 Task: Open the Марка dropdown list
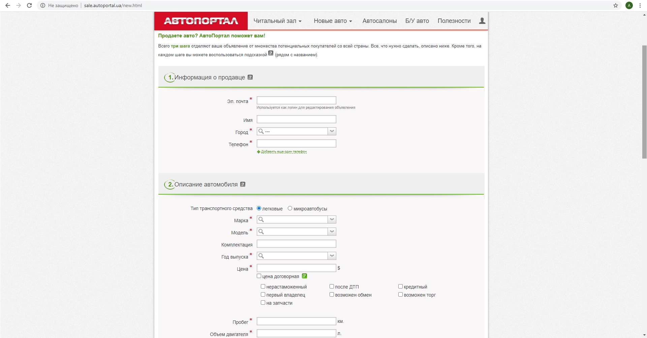(332, 219)
